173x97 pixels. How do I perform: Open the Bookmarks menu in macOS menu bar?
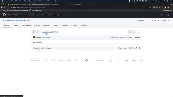click(32, 1)
